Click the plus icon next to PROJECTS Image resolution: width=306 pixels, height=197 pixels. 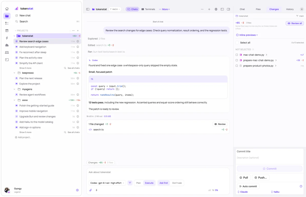tap(78, 31)
